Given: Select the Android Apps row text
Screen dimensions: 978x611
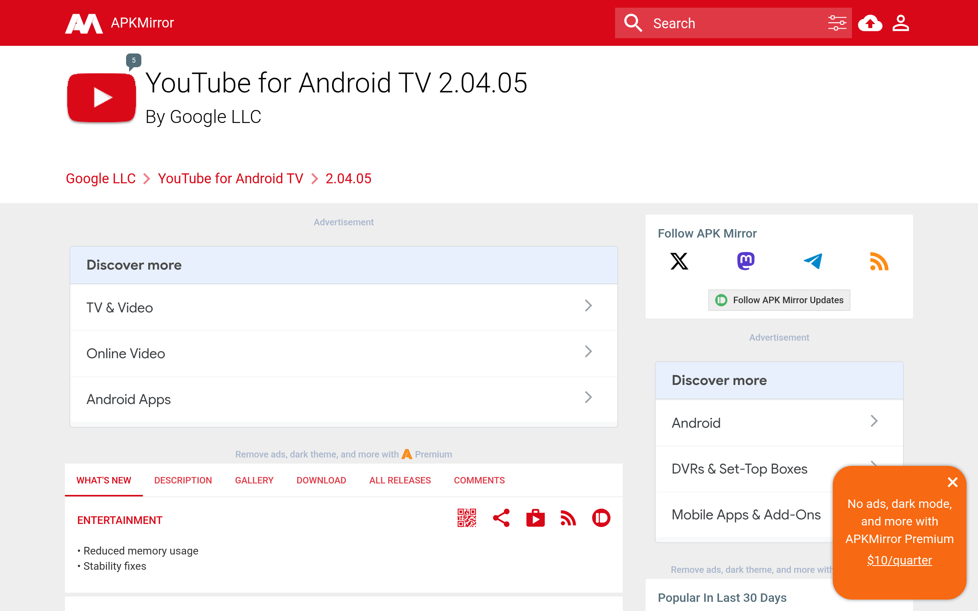Looking at the screenshot, I should (128, 400).
